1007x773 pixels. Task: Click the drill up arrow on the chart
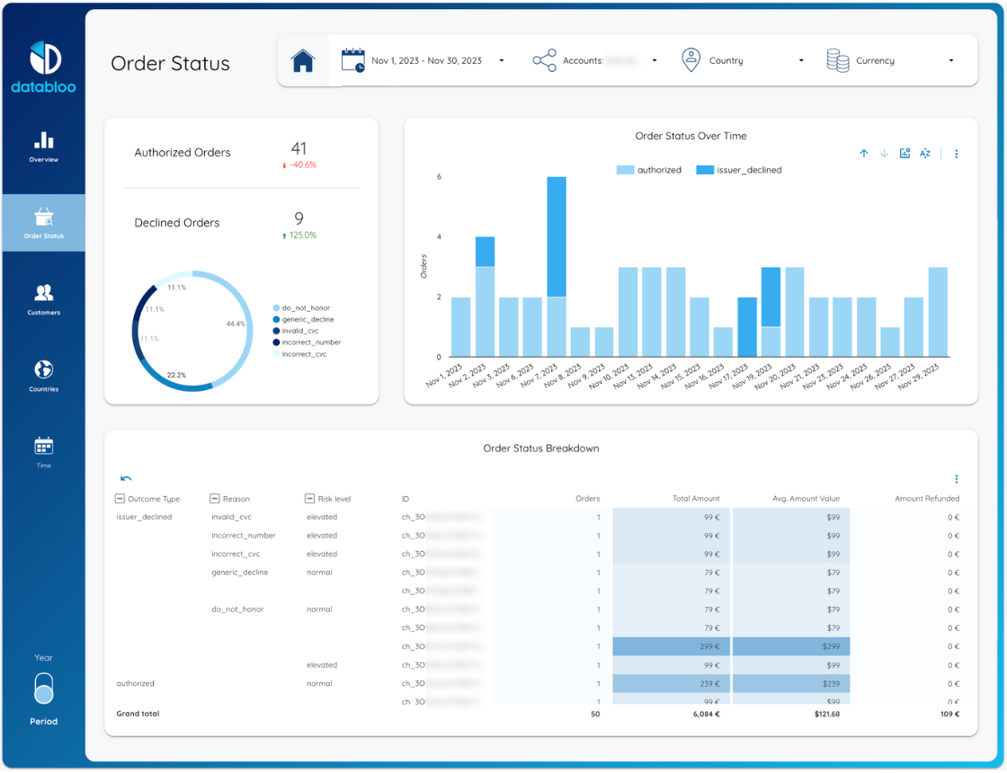pos(863,154)
